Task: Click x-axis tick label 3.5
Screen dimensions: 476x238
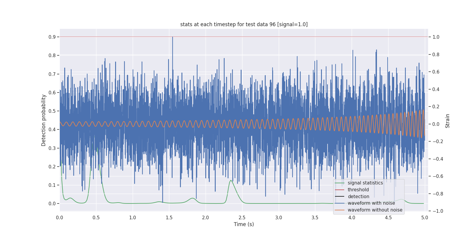Action: tap(315, 218)
